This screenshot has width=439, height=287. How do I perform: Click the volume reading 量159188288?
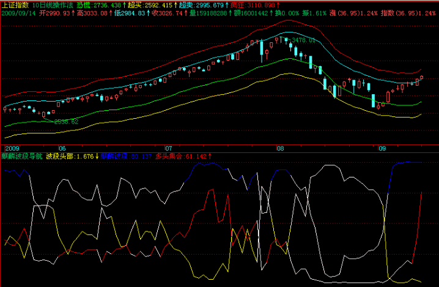pyautogui.click(x=210, y=13)
